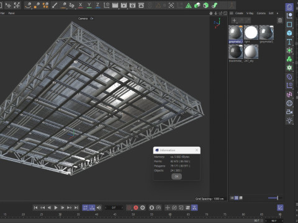Select the light material thumbnail
This screenshot has height=223, width=298.
coord(251,33)
